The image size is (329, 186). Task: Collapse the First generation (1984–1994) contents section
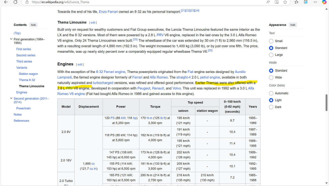click(x=11, y=39)
